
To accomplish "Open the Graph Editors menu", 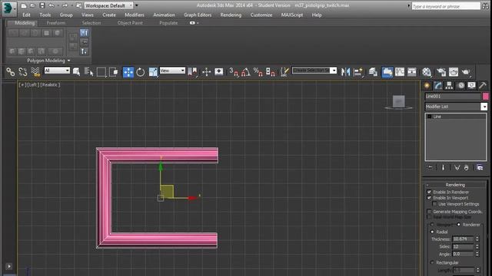I will [x=198, y=15].
